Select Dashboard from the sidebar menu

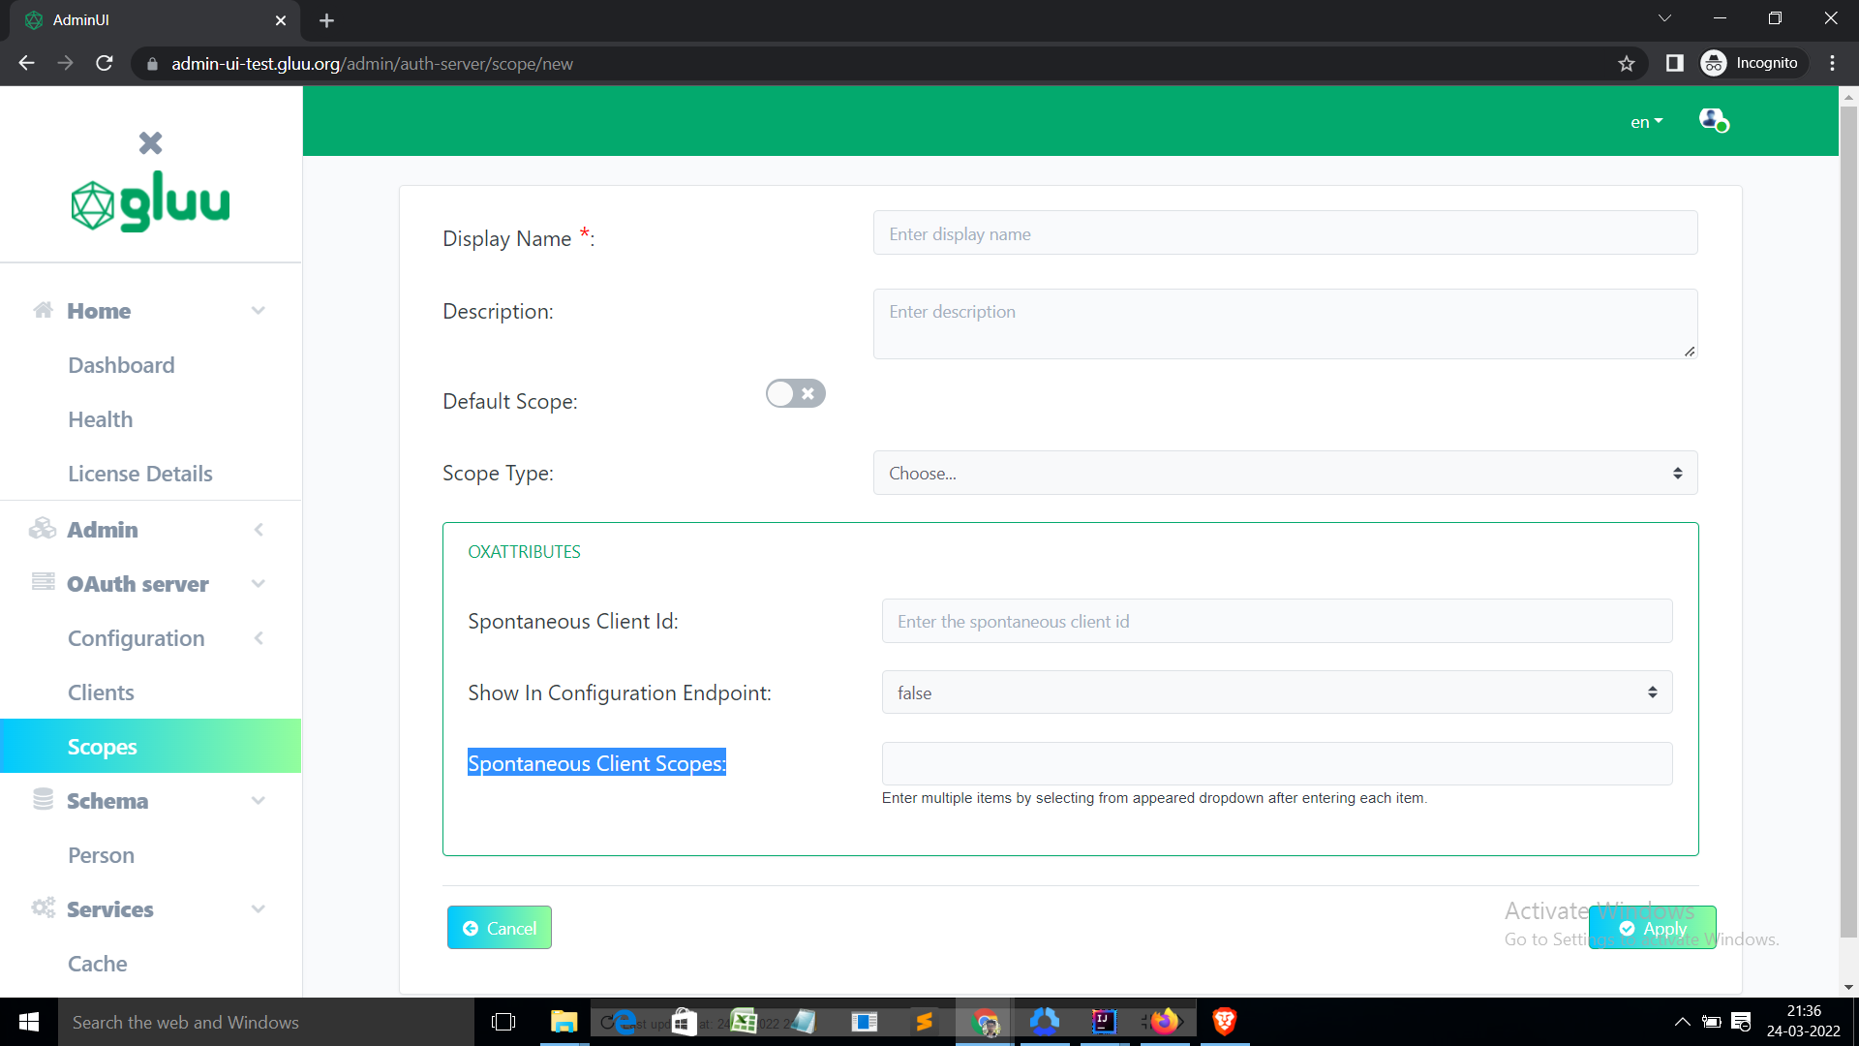click(121, 364)
